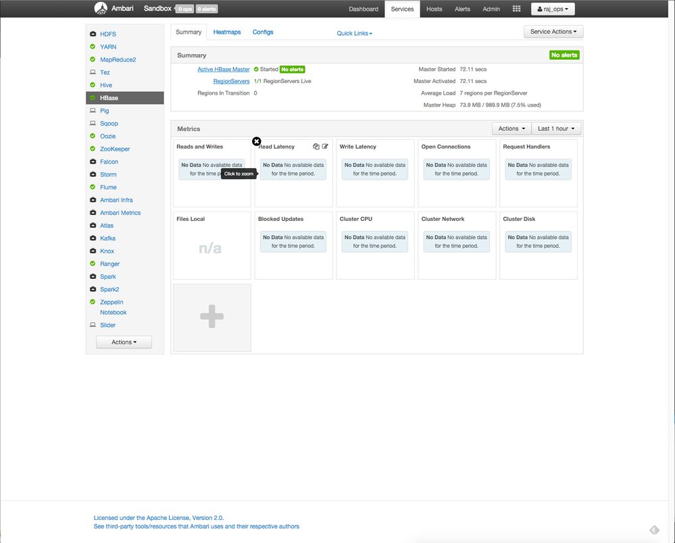Click the Open Connections metric widget
The width and height of the screenshot is (675, 543).
[x=457, y=172]
